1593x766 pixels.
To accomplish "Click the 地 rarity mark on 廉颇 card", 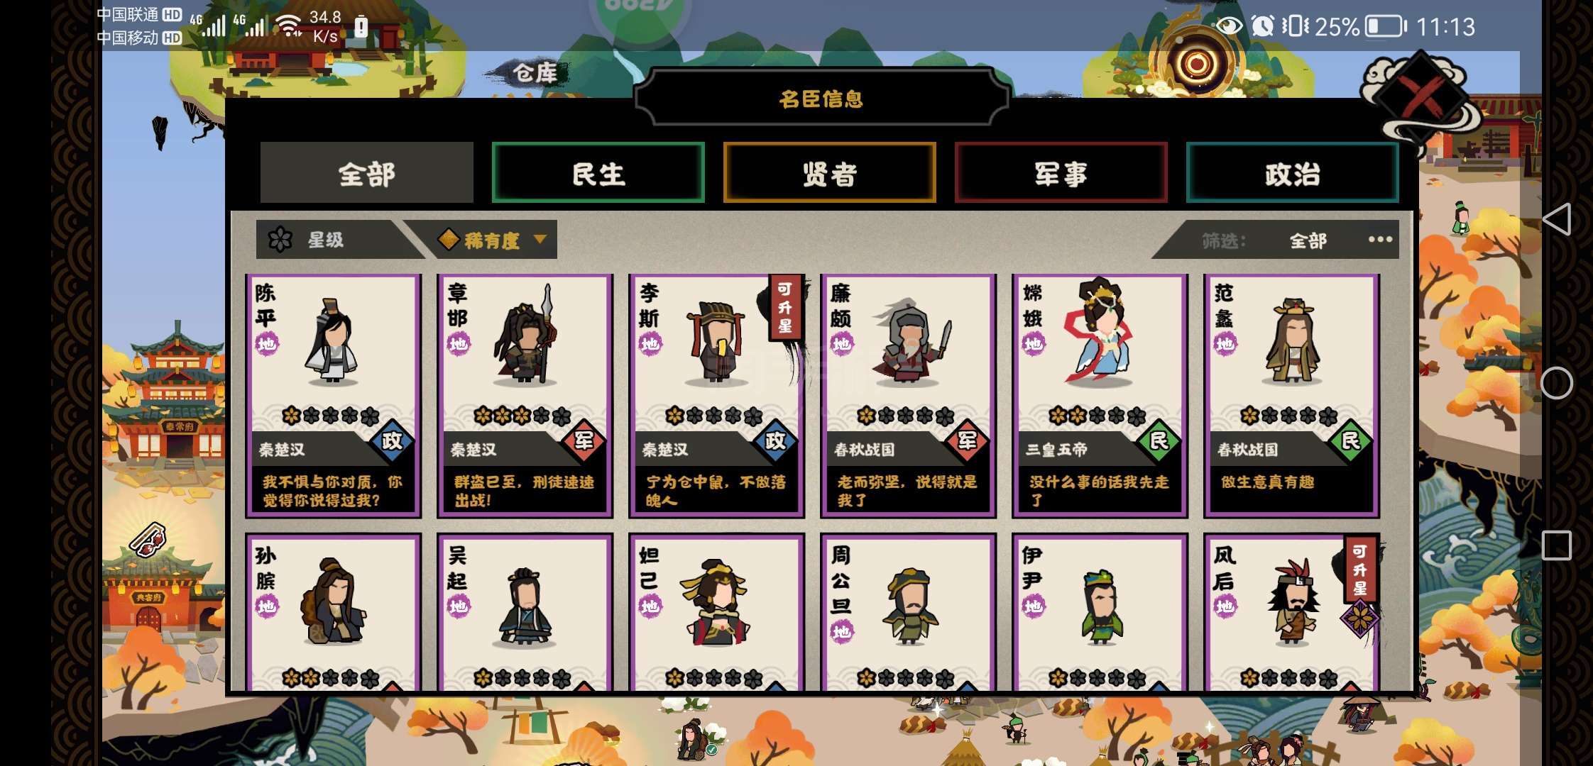I will pyautogui.click(x=842, y=345).
